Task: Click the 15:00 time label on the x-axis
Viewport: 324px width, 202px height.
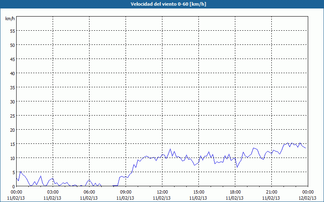Action: (x=198, y=192)
